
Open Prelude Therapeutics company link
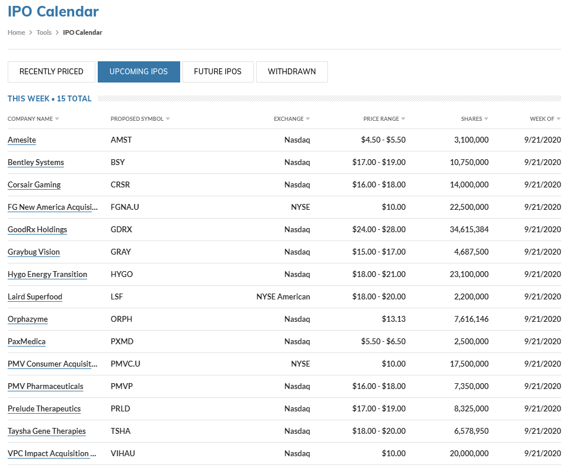tap(44, 409)
